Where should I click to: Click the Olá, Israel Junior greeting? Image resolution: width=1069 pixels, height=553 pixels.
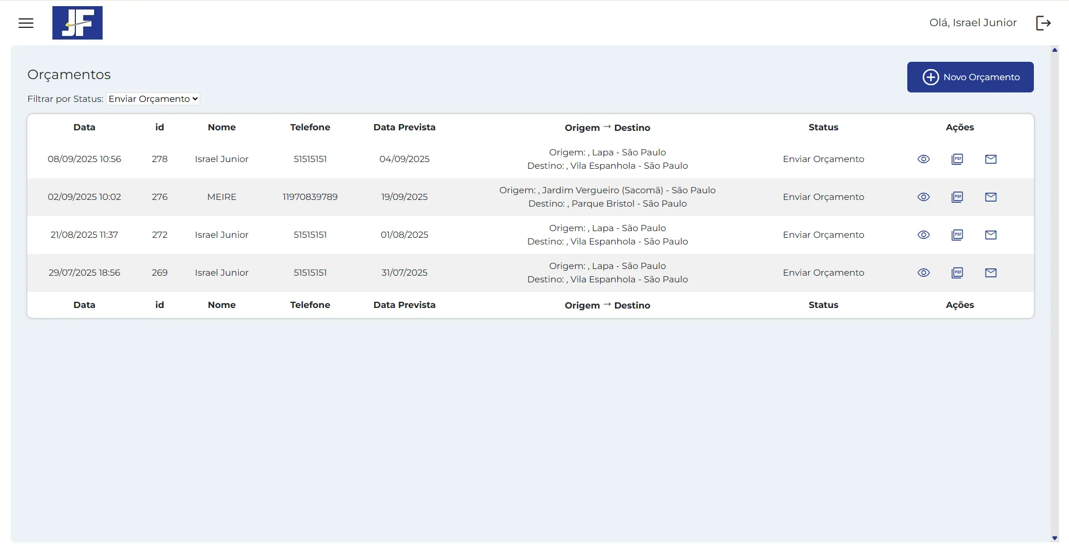click(973, 23)
